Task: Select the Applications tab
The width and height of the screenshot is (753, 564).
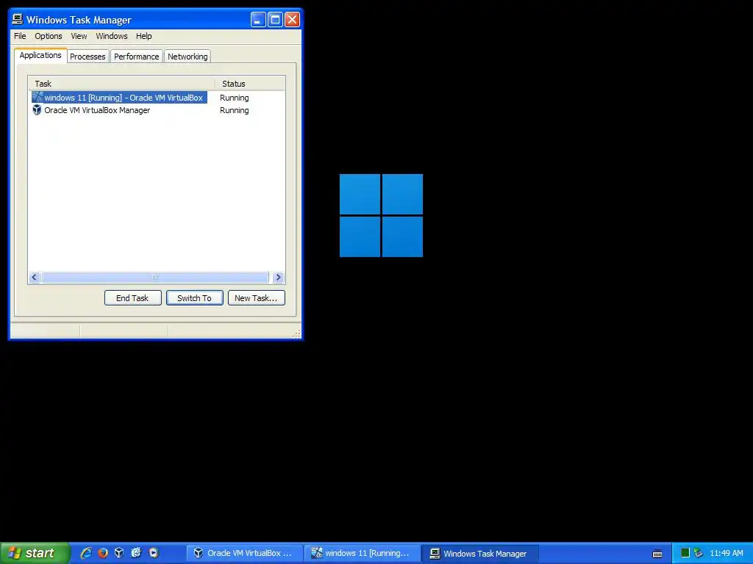Action: [x=40, y=55]
